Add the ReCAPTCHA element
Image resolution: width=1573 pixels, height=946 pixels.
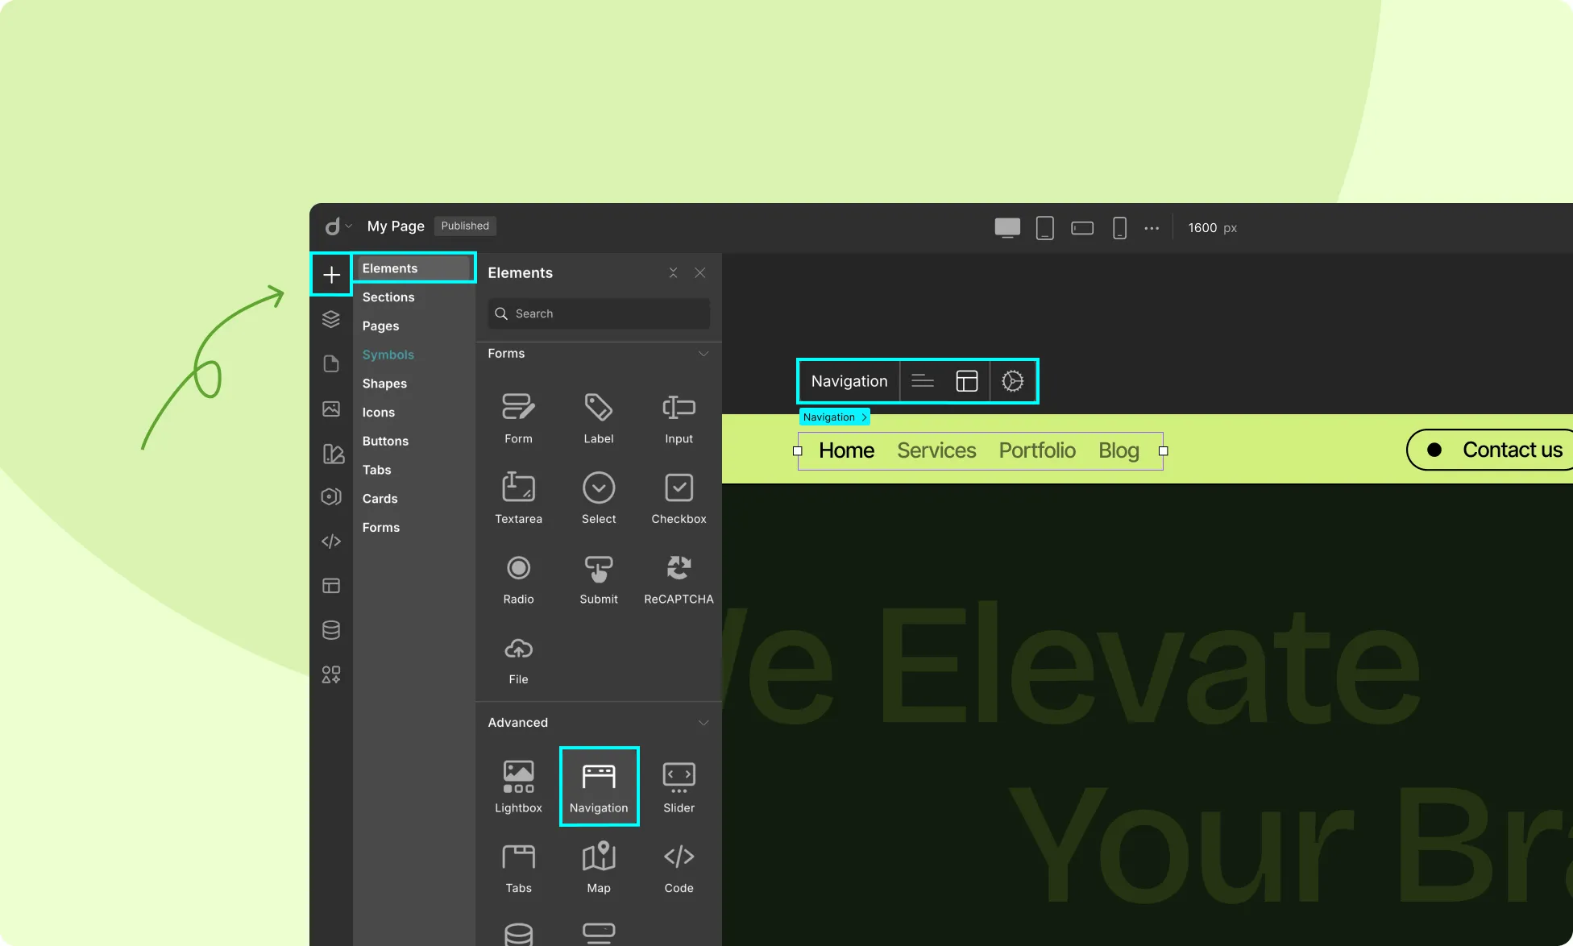tap(679, 579)
